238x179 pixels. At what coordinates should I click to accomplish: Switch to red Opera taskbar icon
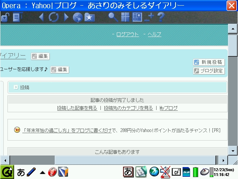pyautogui.click(x=52, y=172)
